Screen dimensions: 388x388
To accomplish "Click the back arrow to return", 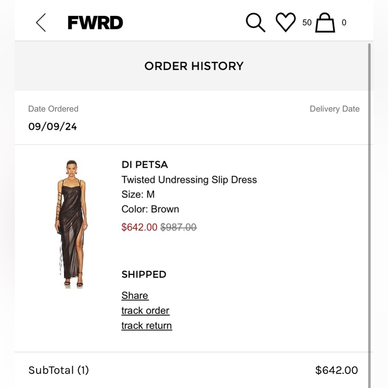I will [x=41, y=23].
